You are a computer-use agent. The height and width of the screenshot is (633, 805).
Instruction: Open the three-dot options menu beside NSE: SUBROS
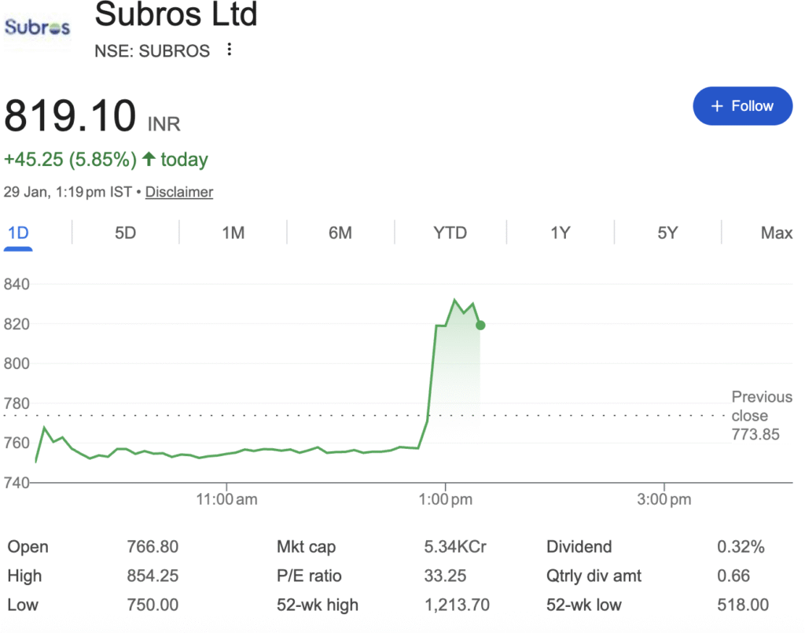(x=230, y=50)
